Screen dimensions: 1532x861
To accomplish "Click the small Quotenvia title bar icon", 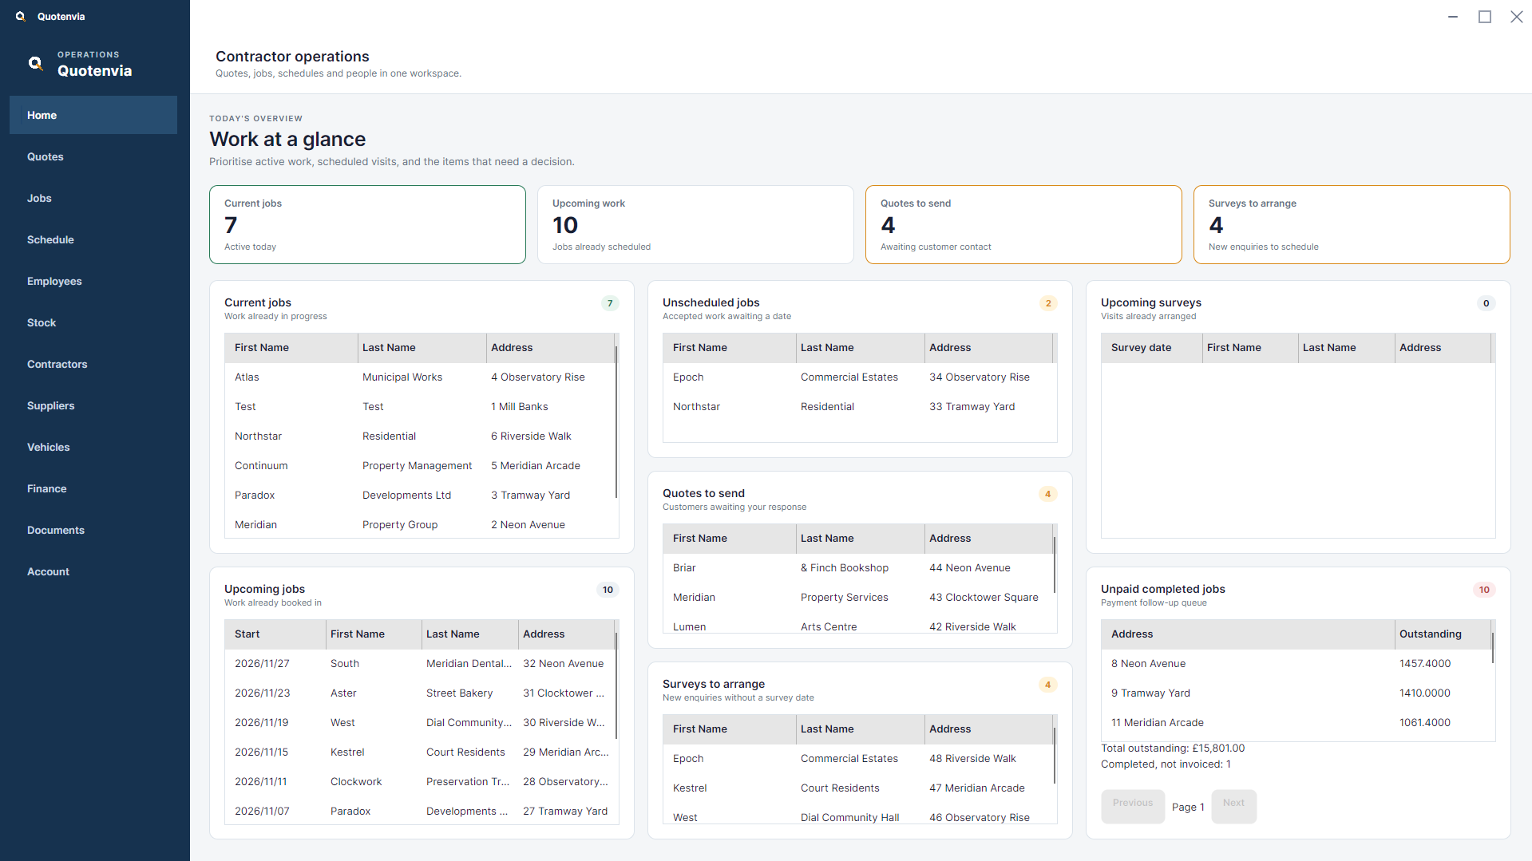I will [x=21, y=16].
